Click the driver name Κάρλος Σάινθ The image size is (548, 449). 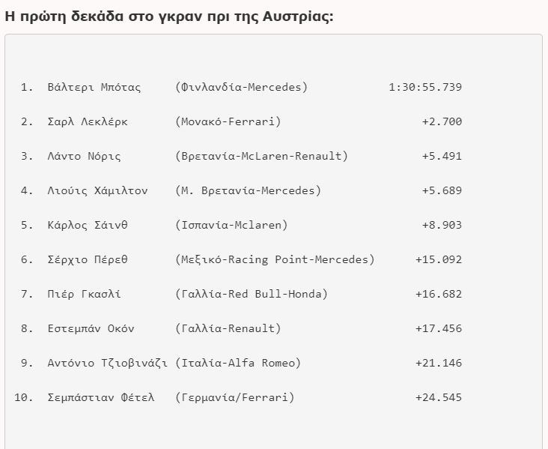87,225
